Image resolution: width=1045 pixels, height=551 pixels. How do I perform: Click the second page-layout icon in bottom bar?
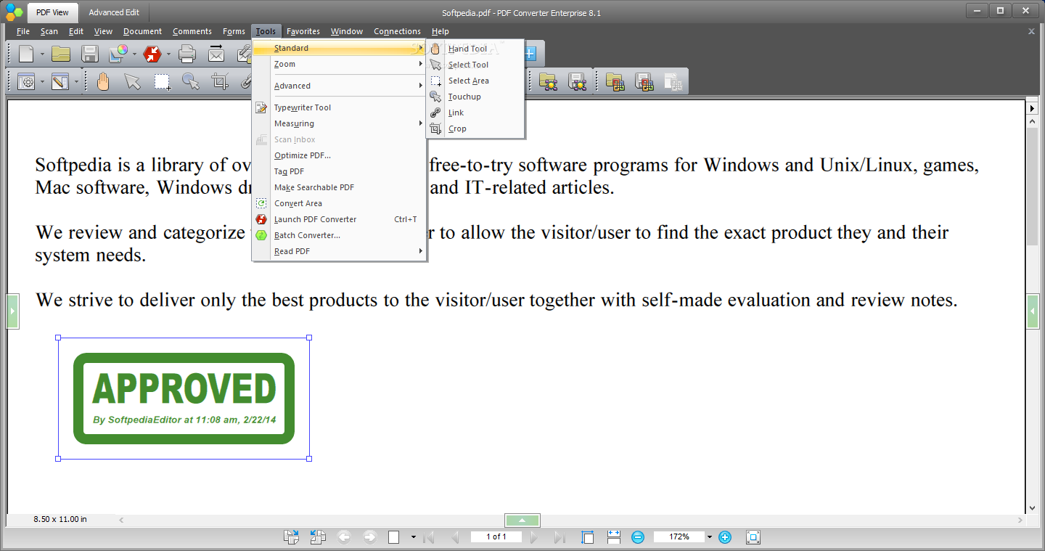[318, 537]
